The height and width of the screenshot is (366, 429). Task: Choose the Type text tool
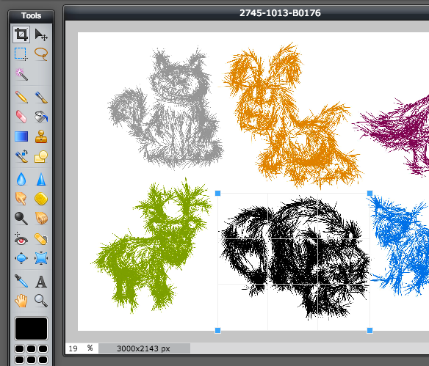point(41,282)
